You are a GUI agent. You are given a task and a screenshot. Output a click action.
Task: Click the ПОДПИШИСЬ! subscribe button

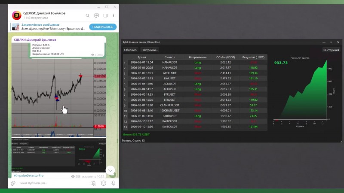[103, 27]
